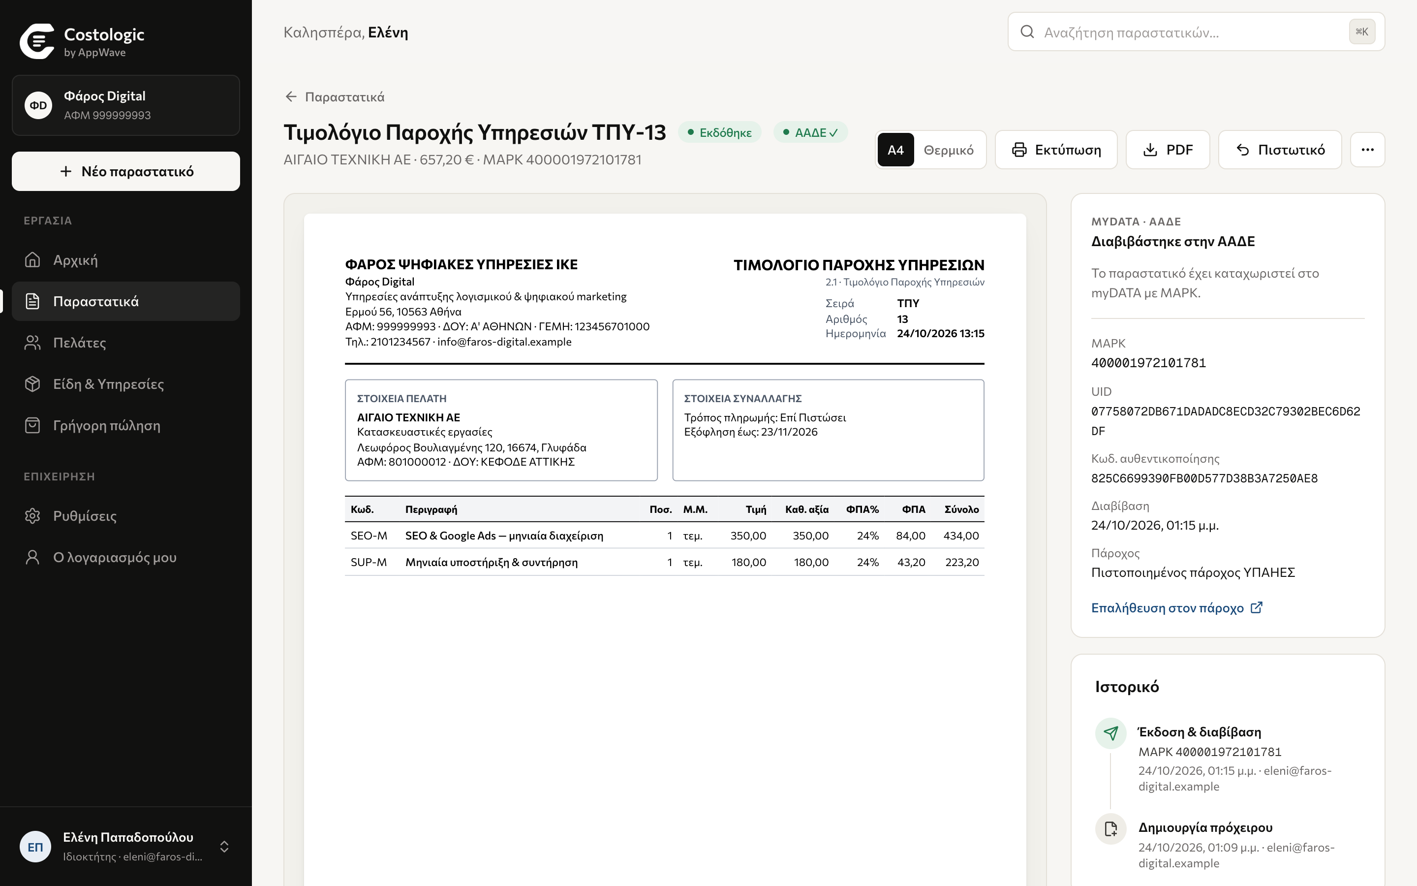
Task: Expand the Ελένη Παπαδοπούλου user menu chevron
Action: click(x=224, y=847)
